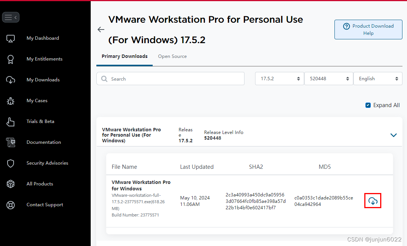Open Contact Support link
407x246 pixels.
pos(45,205)
